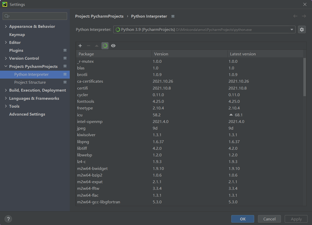The width and height of the screenshot is (312, 225).
Task: Click the search magnifier in settings search field
Action: click(x=6, y=16)
